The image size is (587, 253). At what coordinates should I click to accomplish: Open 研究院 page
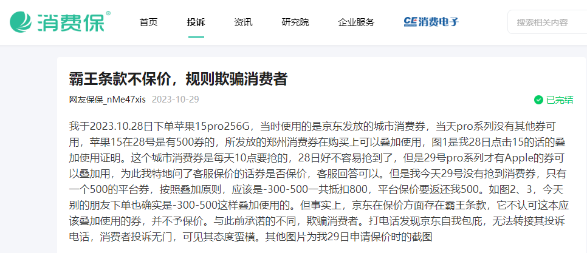pyautogui.click(x=295, y=22)
